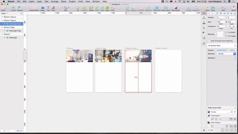Zoom in with the plus button
Viewport: 238px width, 134px height.
[x=68, y=7]
